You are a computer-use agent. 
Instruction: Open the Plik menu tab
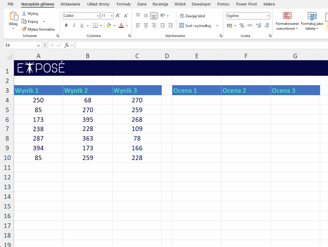11,4
